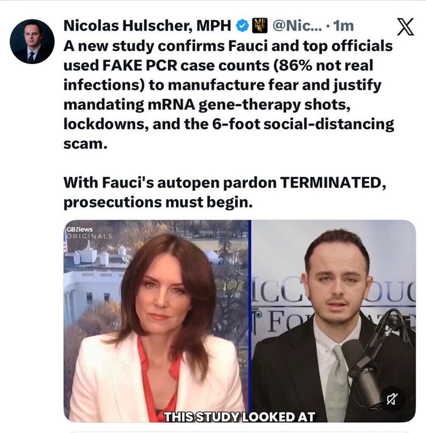Unmute the video using the speaker icon
The height and width of the screenshot is (433, 426).
tap(392, 399)
